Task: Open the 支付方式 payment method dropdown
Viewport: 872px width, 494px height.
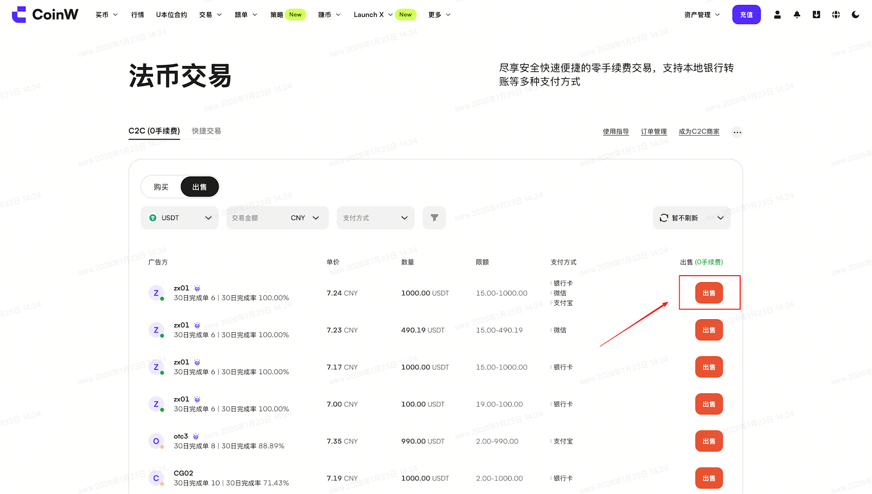Action: coord(375,218)
